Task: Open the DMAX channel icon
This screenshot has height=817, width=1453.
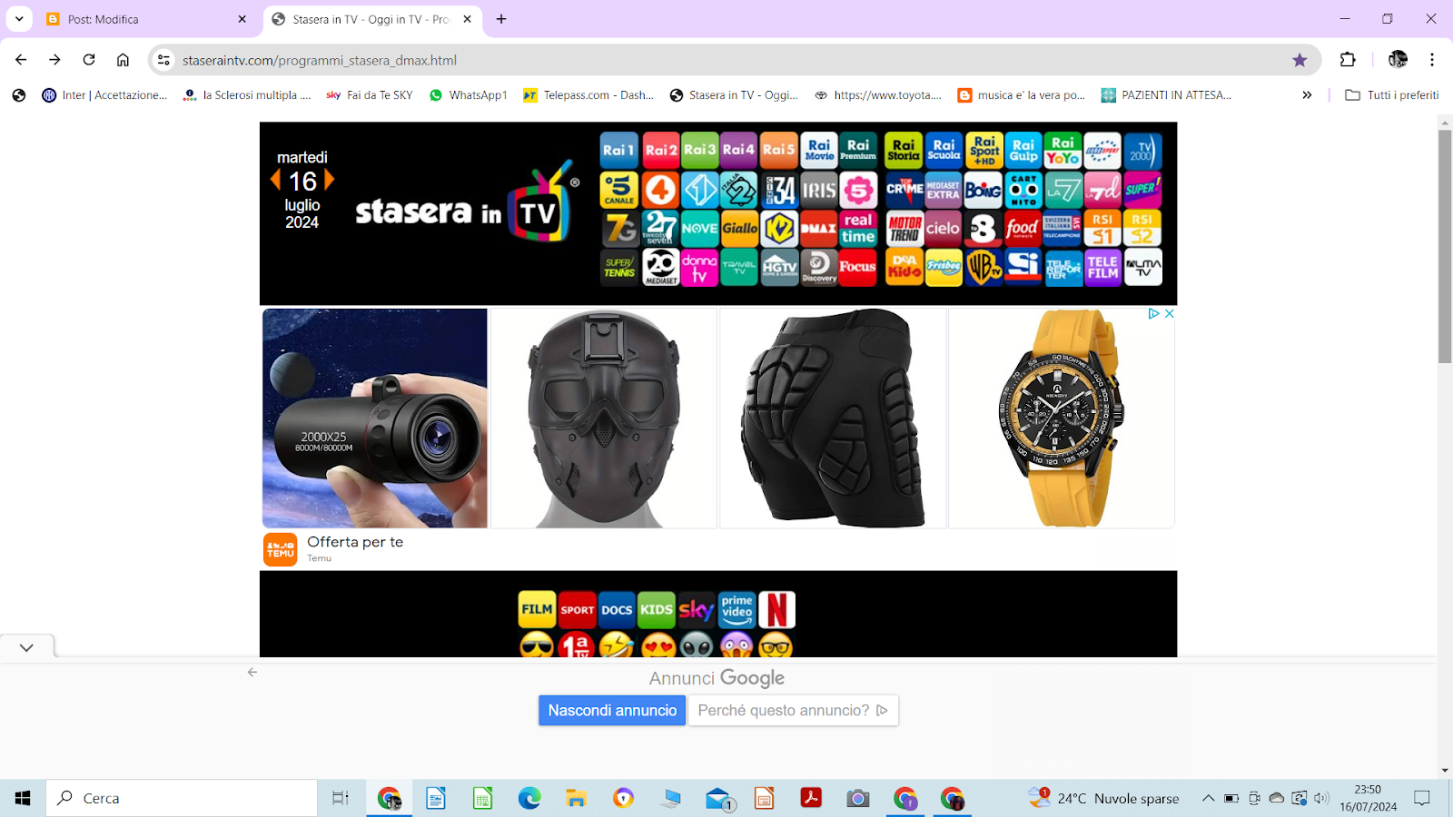Action: [819, 229]
